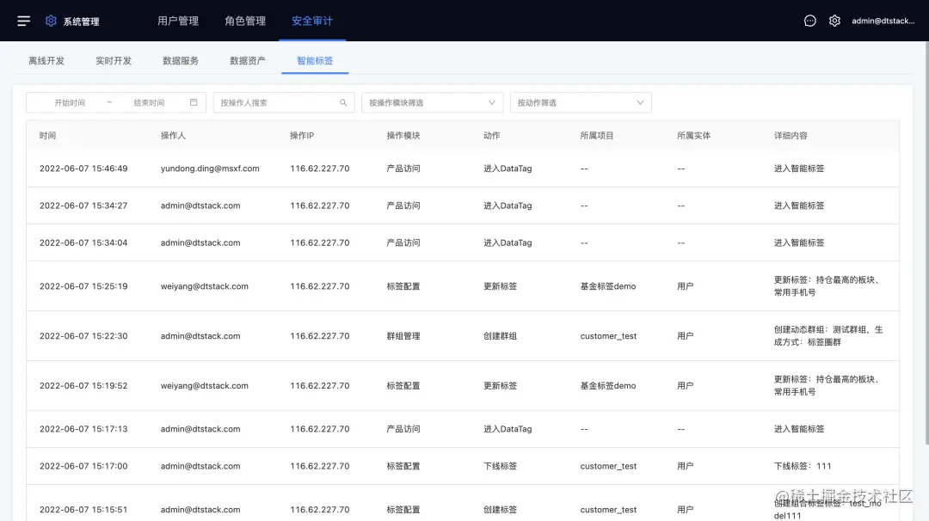Open the settings gear icon in header
The height and width of the screenshot is (521, 929).
834,21
